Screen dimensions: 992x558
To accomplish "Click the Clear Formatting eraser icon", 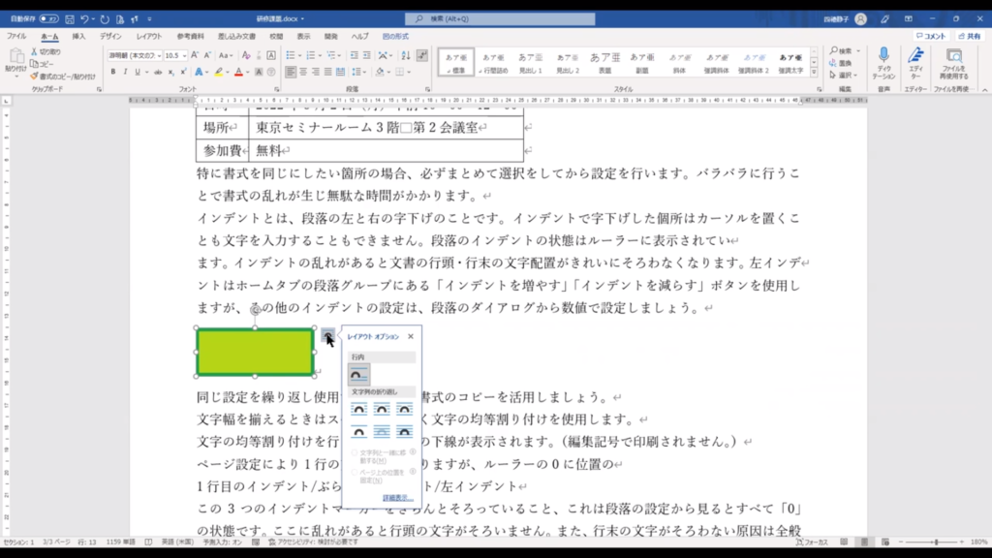I will click(x=246, y=55).
